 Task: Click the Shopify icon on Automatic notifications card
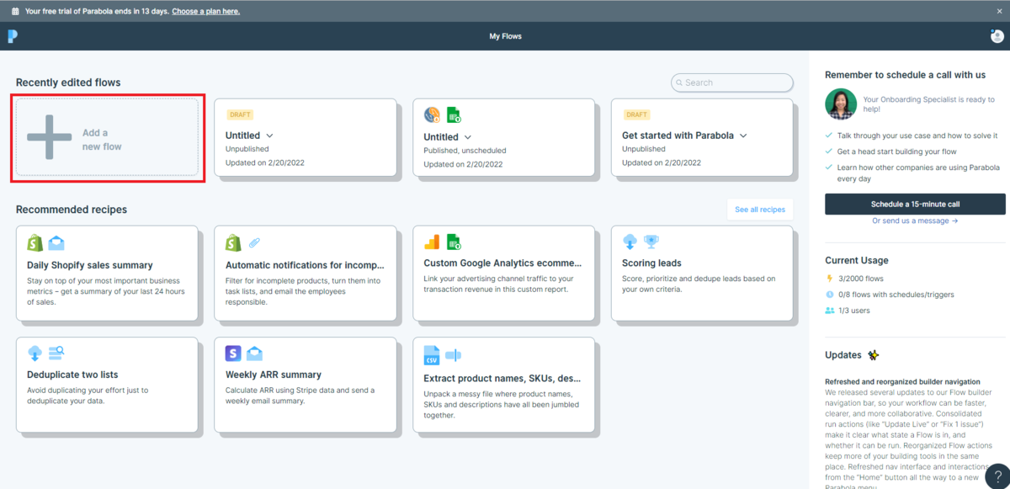(x=234, y=243)
